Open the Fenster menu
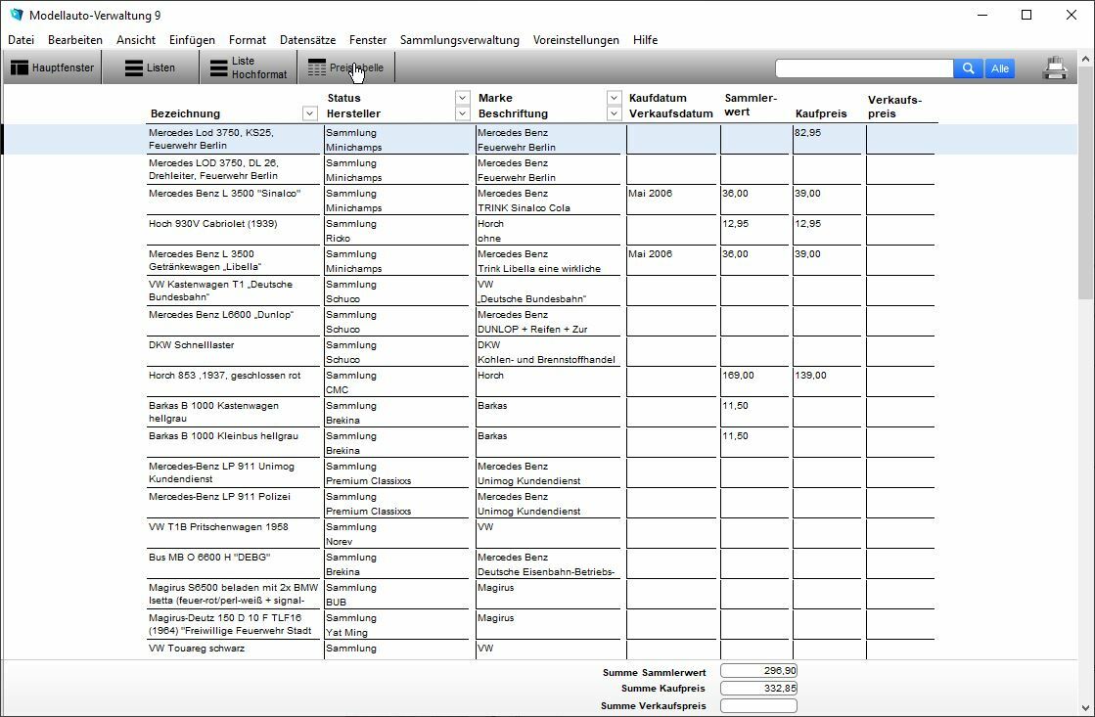The height and width of the screenshot is (717, 1095). pos(368,40)
